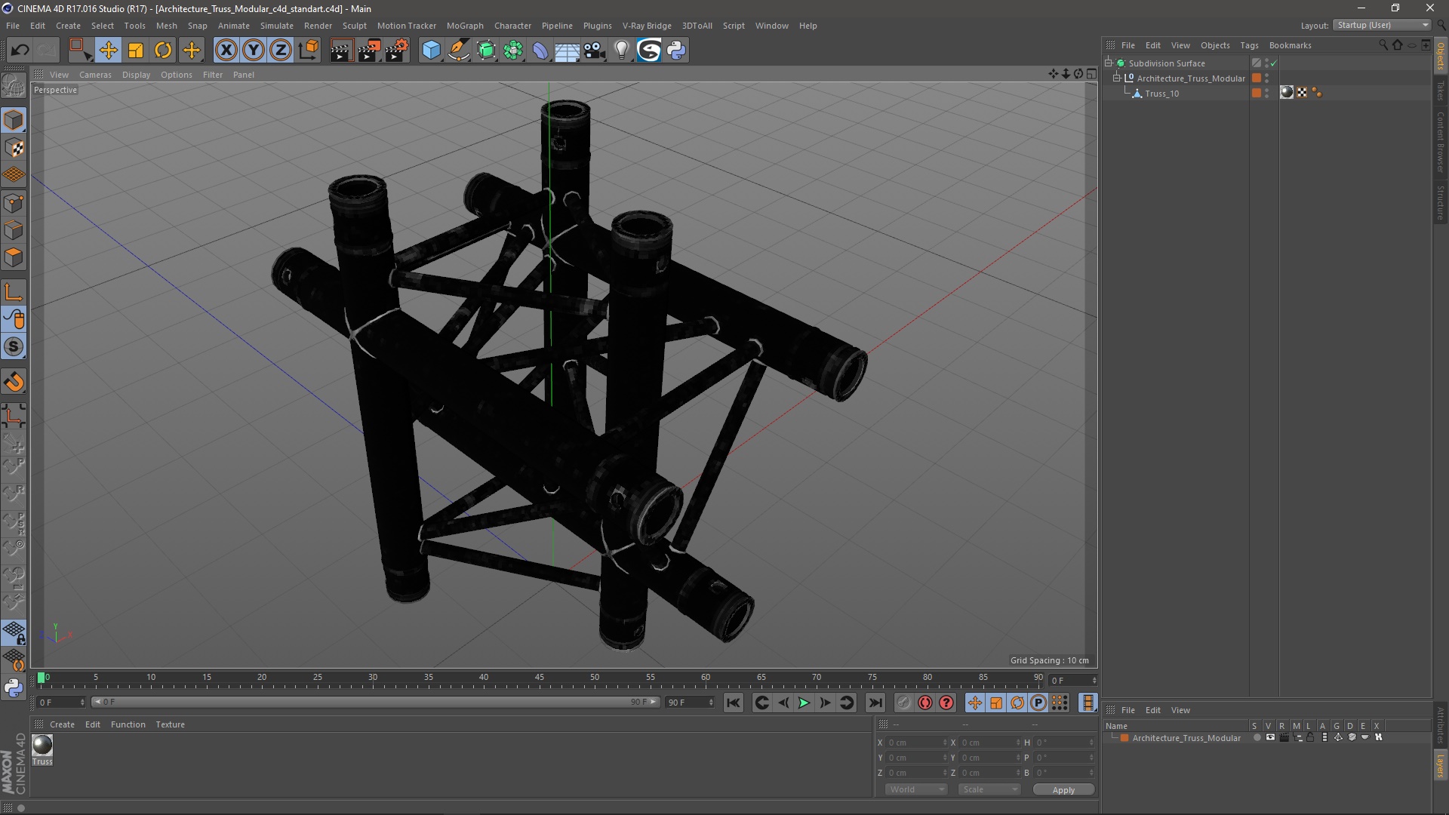The image size is (1449, 815).
Task: Click the Python script icon in toolbar
Action: (x=676, y=50)
